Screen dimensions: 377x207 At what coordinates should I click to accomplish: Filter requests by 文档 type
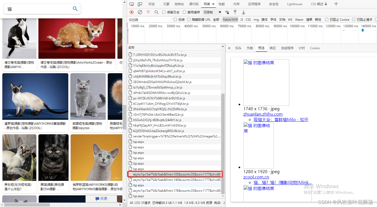[x=282, y=19]
